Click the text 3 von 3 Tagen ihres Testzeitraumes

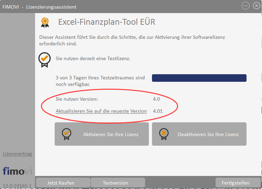pos(95,78)
